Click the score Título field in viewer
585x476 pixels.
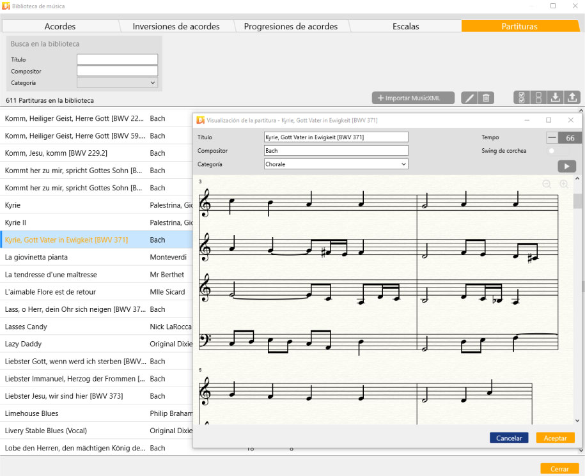pyautogui.click(x=336, y=137)
